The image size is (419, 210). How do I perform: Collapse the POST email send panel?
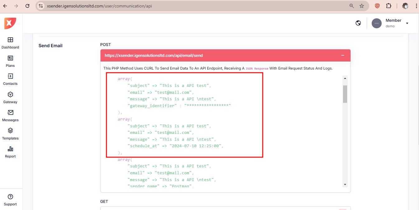(x=342, y=55)
